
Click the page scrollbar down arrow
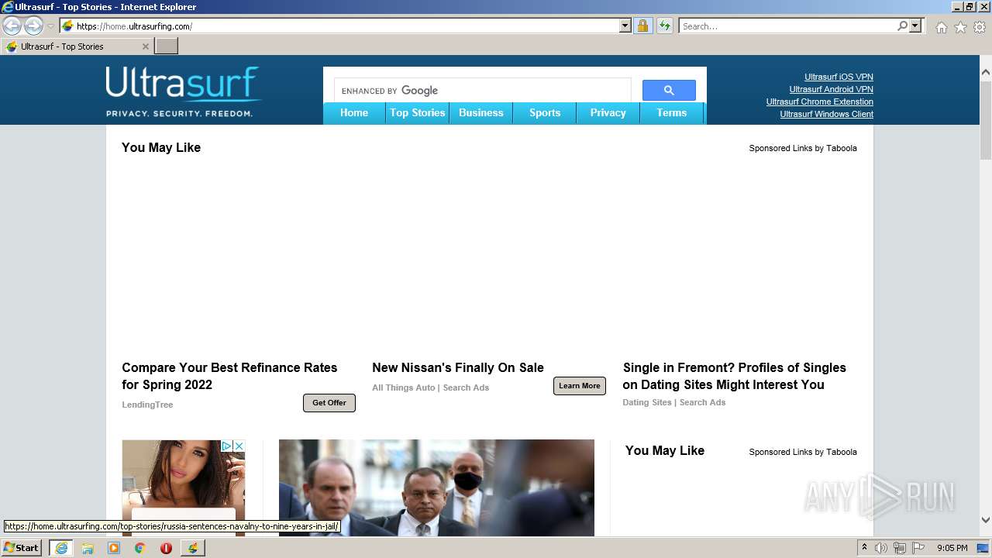985,520
